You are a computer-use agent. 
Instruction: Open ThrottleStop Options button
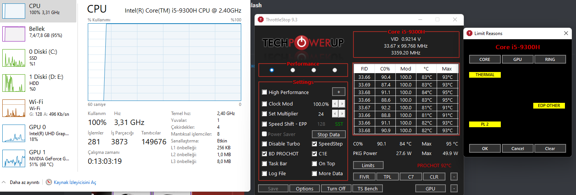coord(305,189)
